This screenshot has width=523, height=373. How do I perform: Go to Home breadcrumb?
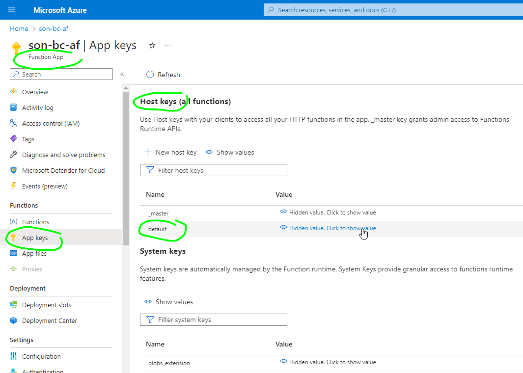[x=19, y=28]
